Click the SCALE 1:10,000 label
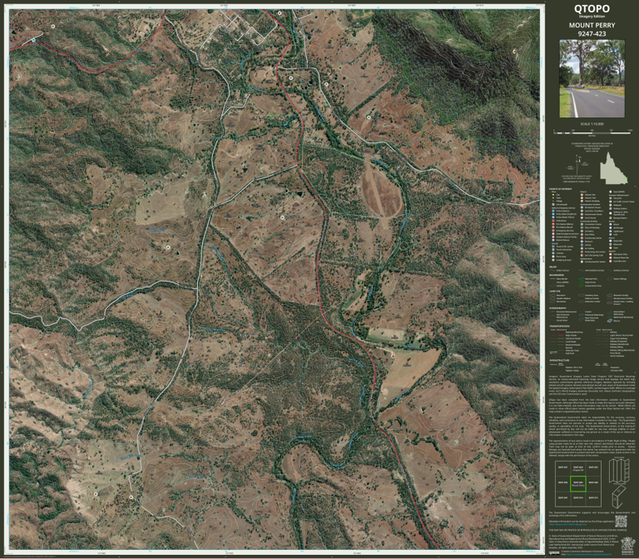 [592, 123]
